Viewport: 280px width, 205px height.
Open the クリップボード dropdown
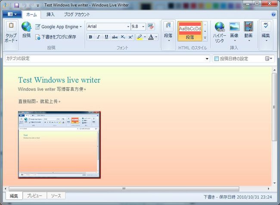pyautogui.click(x=11, y=38)
